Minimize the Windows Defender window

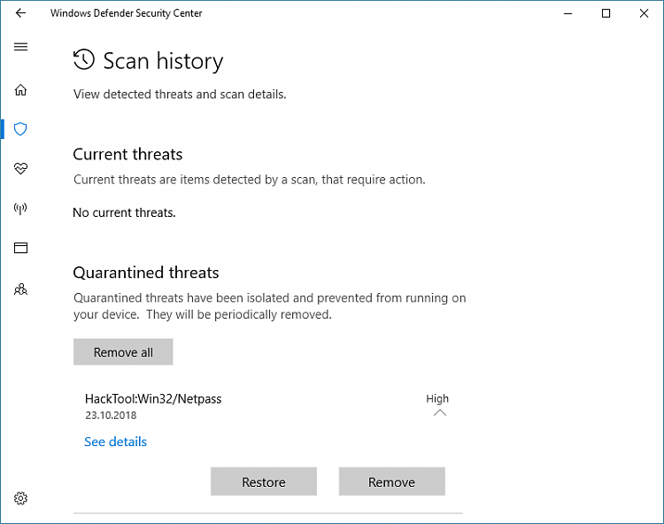567,13
